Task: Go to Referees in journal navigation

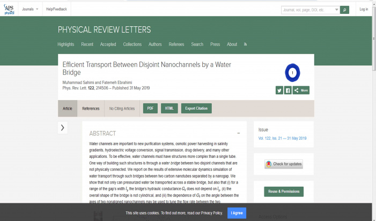Action: click(176, 44)
